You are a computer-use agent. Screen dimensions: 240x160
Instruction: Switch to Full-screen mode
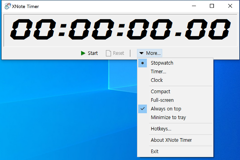click(x=175, y=100)
